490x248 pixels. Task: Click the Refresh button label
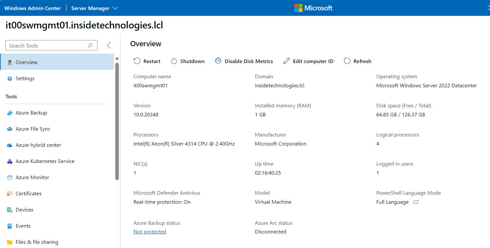pos(362,61)
